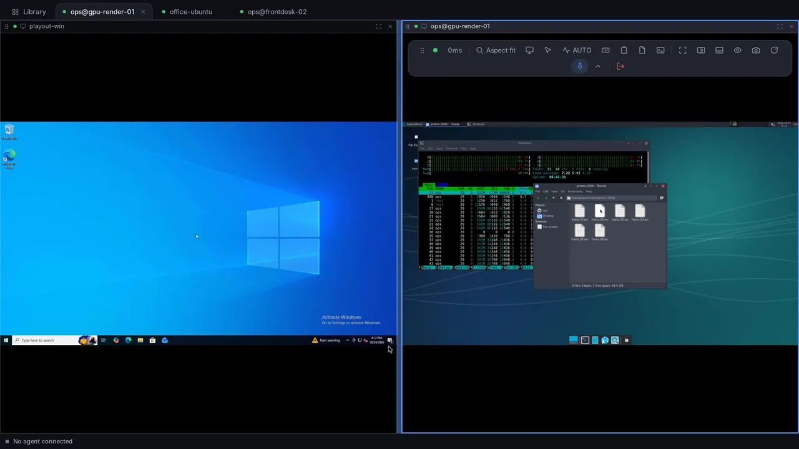
Task: Click the Thunar location path field
Action: coord(611,198)
